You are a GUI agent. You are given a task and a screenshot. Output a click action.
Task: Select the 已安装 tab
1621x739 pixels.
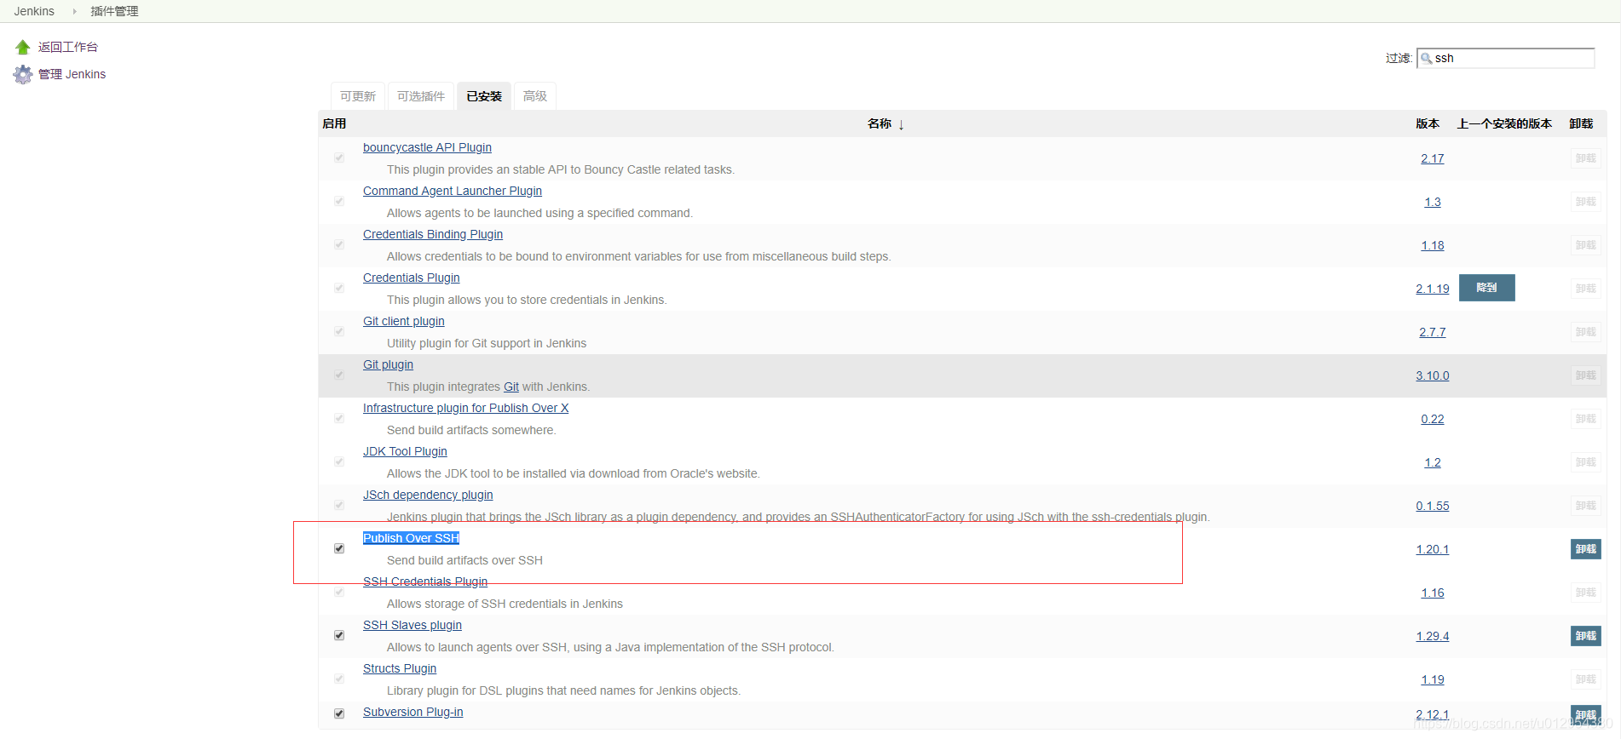[x=484, y=96]
